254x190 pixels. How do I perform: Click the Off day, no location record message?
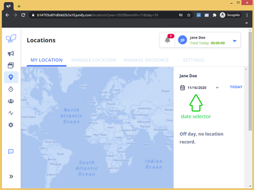click(201, 138)
